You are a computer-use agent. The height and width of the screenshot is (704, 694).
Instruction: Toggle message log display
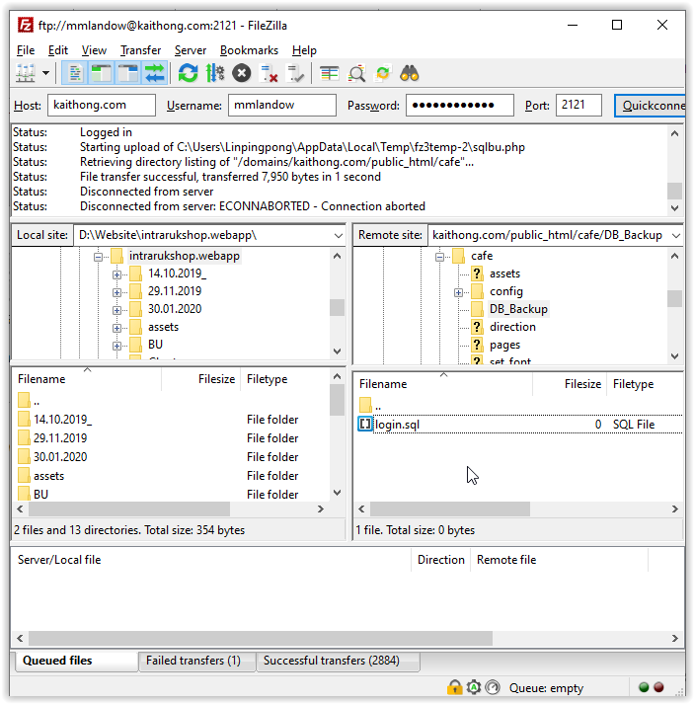74,73
